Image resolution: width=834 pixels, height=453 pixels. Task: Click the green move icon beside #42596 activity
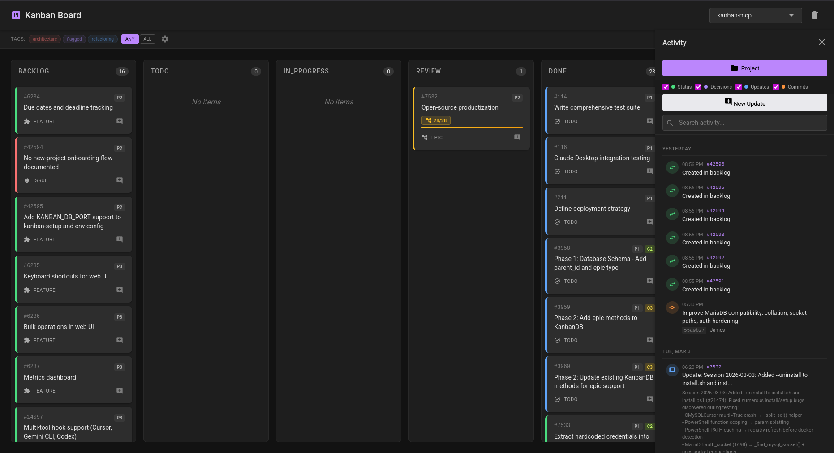pyautogui.click(x=672, y=167)
